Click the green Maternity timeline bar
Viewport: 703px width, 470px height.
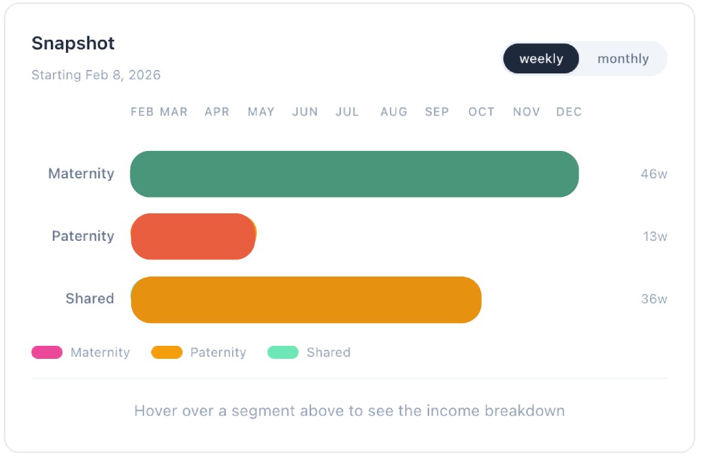pyautogui.click(x=354, y=174)
